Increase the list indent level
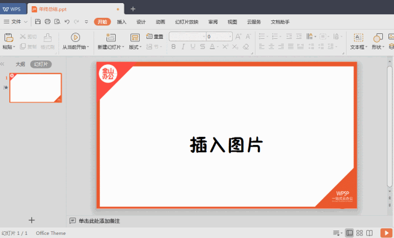 coord(299,36)
